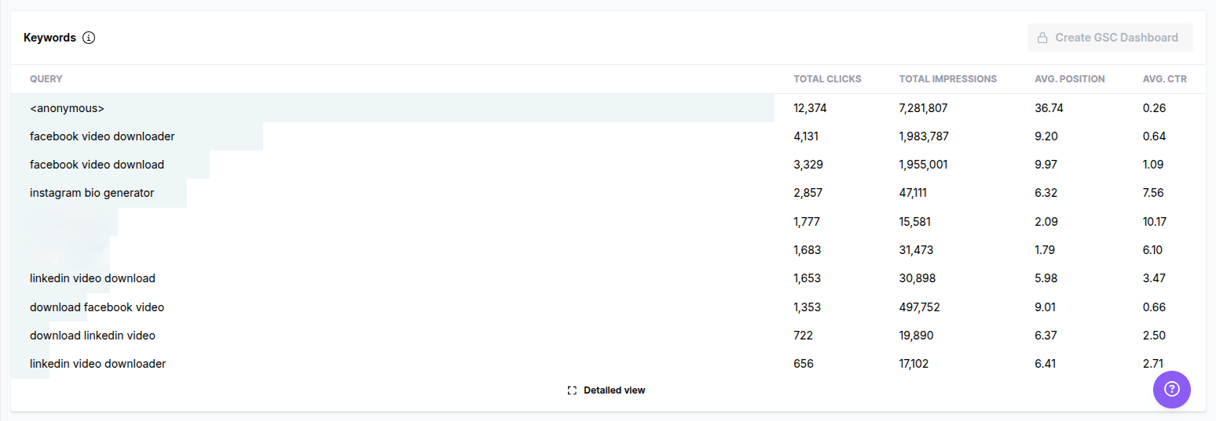This screenshot has height=421, width=1216.
Task: Click 'download linkedin video' query
Action: (93, 336)
